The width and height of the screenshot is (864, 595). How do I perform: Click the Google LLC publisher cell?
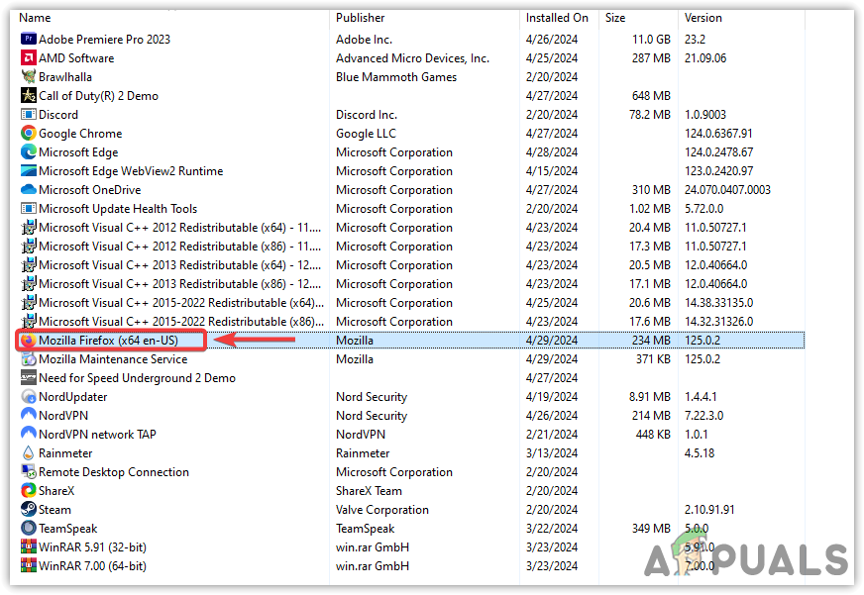366,134
